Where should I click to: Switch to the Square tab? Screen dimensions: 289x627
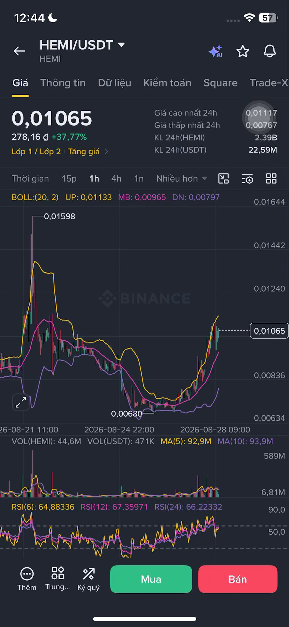pos(221,83)
